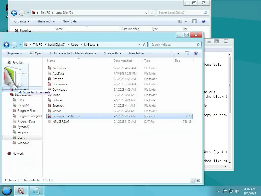
Task: Select the Documents folder in file list
Action: click(x=60, y=84)
